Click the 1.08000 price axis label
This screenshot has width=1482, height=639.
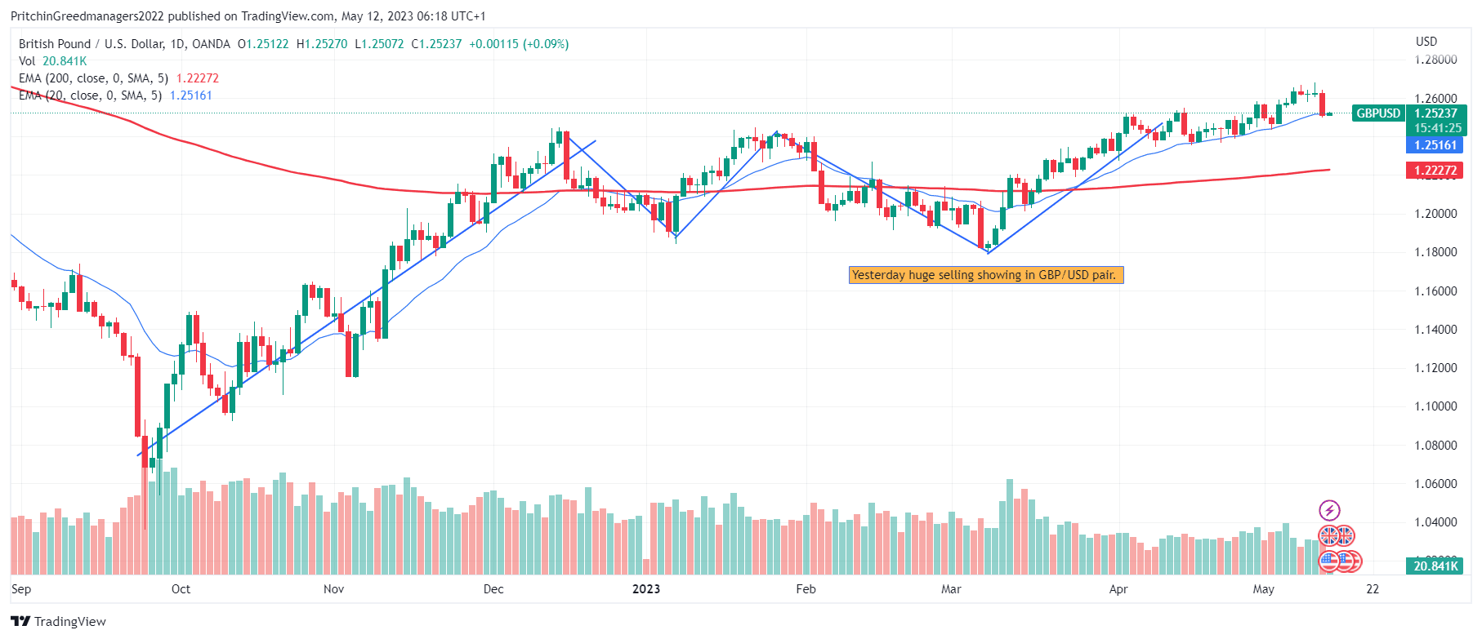(x=1436, y=446)
